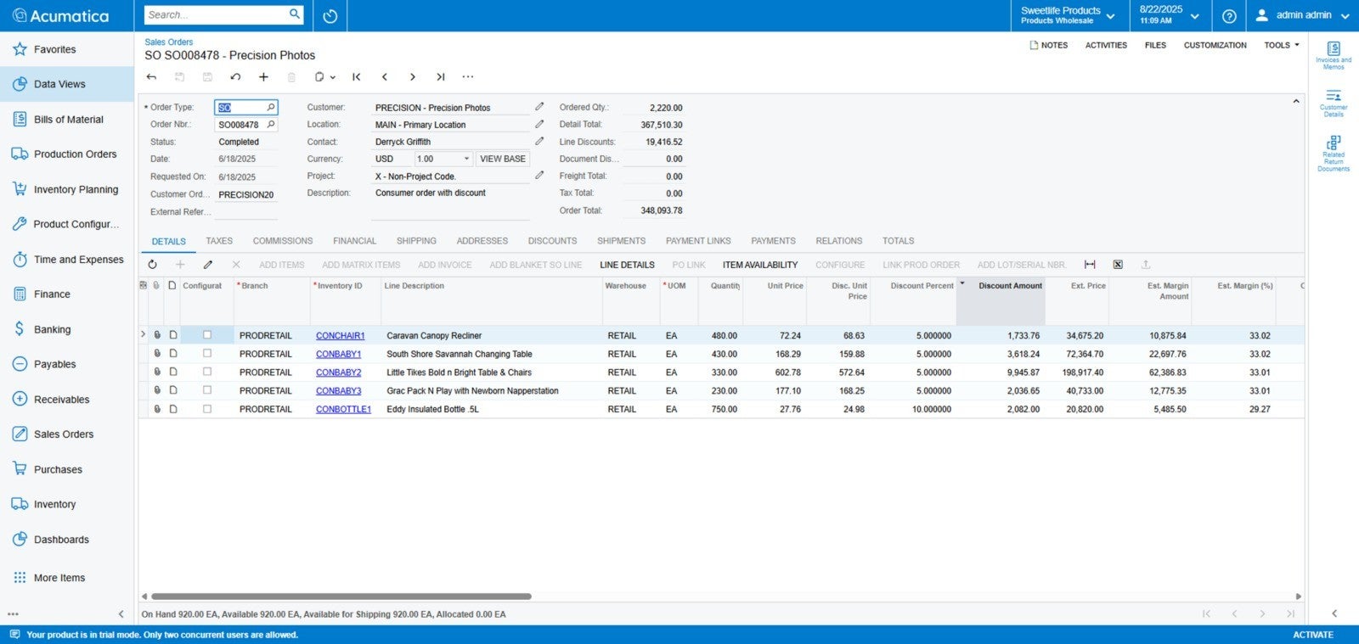Screen dimensions: 1359x644
Task: Go to next record arrow
Action: tap(413, 77)
